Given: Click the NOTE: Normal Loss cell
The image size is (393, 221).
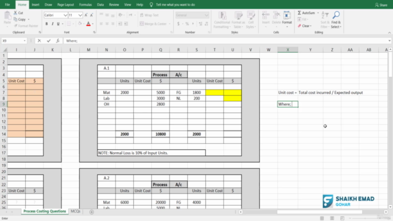Looking at the screenshot, I should pyautogui.click(x=152, y=153).
